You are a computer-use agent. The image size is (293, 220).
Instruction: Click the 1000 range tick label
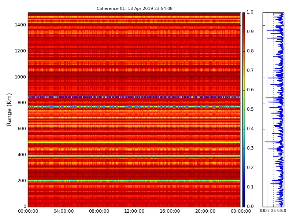coord(20,77)
